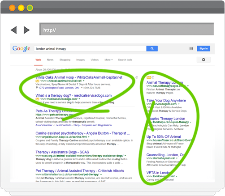This screenshot has width=225, height=196.
Task: Open 'Canine assisted psychotherapy - Angela Buxton' result
Action: point(82,133)
